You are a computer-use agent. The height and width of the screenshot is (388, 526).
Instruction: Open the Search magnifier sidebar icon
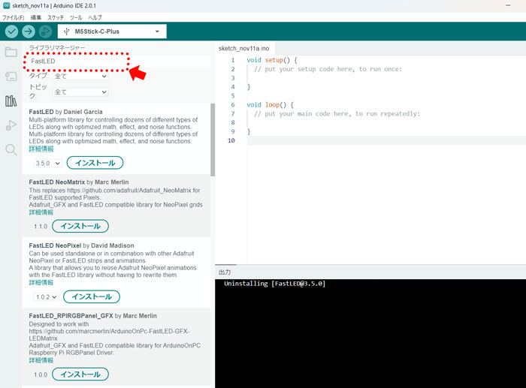coord(11,149)
